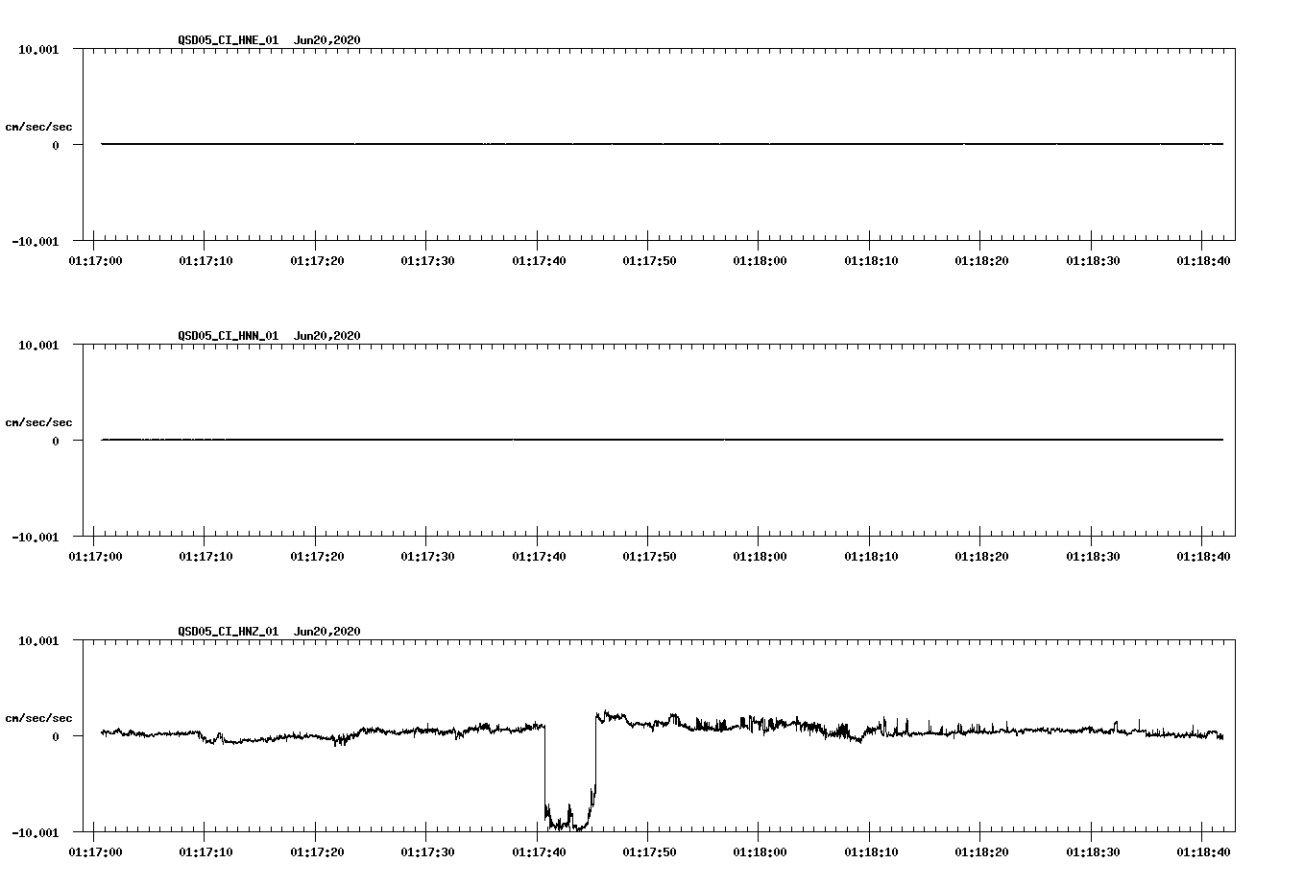Click 01:18:30 time label under HNZ plot
Viewport: 1304px width, 887px height.
[1093, 852]
